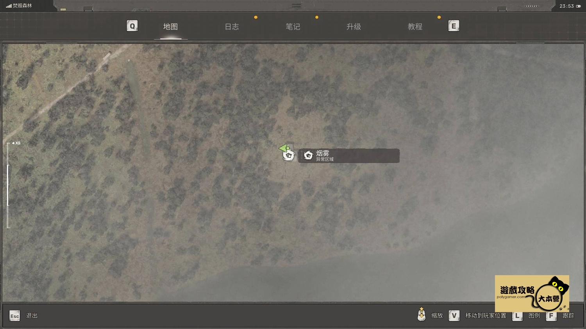The width and height of the screenshot is (586, 329).
Task: Switch to the 日志 tab
Action: click(232, 27)
